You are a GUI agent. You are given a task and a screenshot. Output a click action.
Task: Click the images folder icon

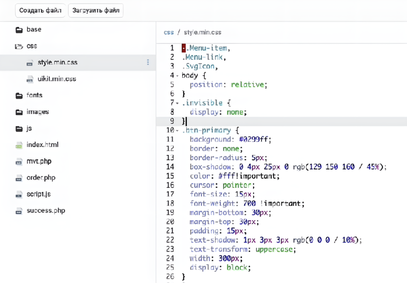(19, 112)
